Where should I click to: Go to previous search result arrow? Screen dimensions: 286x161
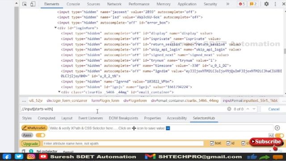[248, 109]
